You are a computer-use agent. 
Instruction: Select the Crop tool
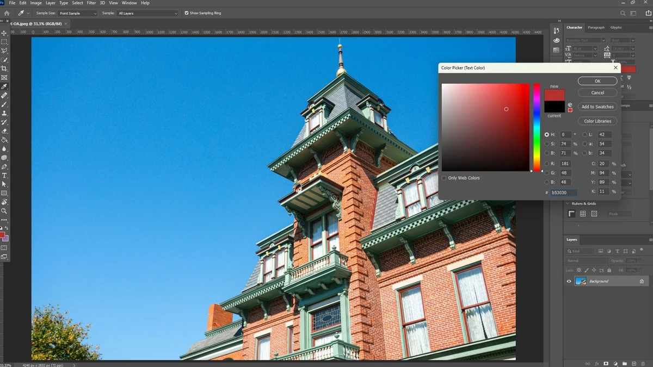tap(4, 69)
